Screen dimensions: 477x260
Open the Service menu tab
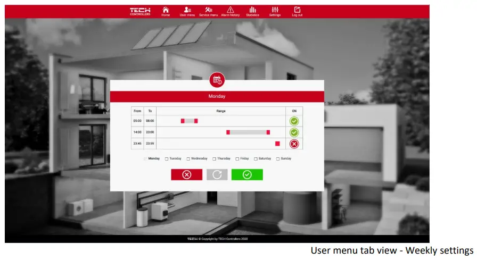point(208,12)
